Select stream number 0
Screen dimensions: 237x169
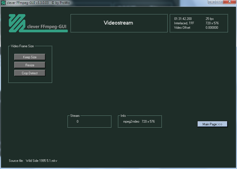[77, 122]
